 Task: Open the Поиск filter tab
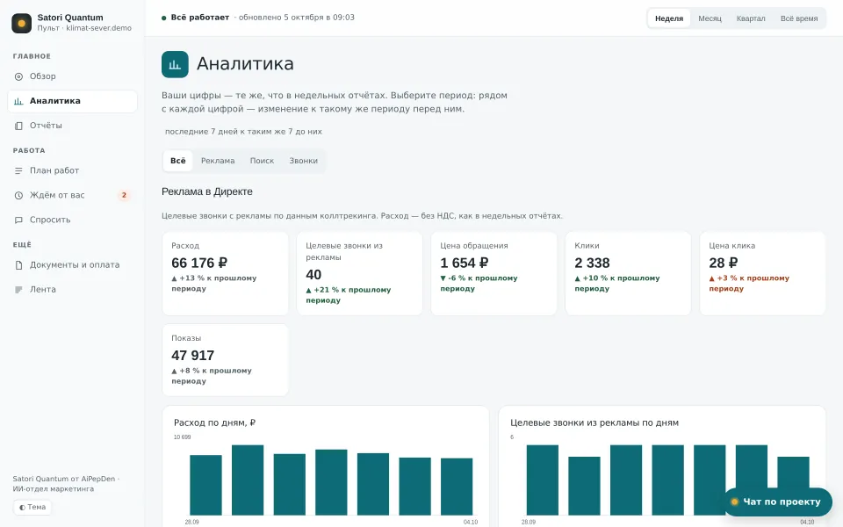(x=262, y=161)
